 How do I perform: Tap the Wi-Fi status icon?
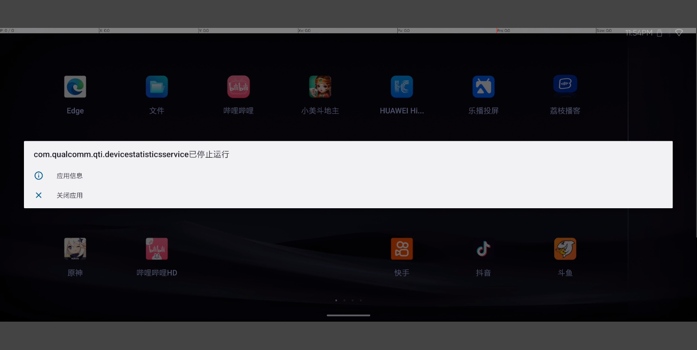point(679,33)
